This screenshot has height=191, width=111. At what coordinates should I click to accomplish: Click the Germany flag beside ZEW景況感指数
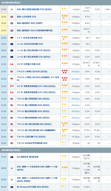pos(12,38)
